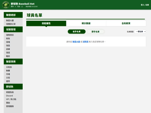Open 日程表 in the sidebar

[9, 67]
